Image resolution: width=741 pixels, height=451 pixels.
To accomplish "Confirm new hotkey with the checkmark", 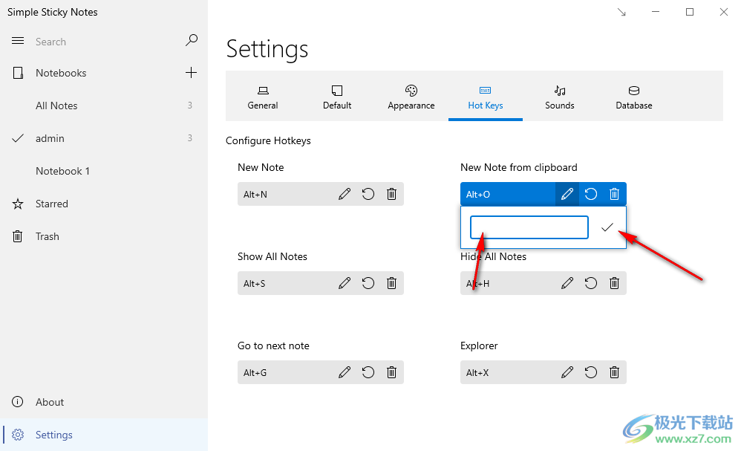I will tap(607, 227).
